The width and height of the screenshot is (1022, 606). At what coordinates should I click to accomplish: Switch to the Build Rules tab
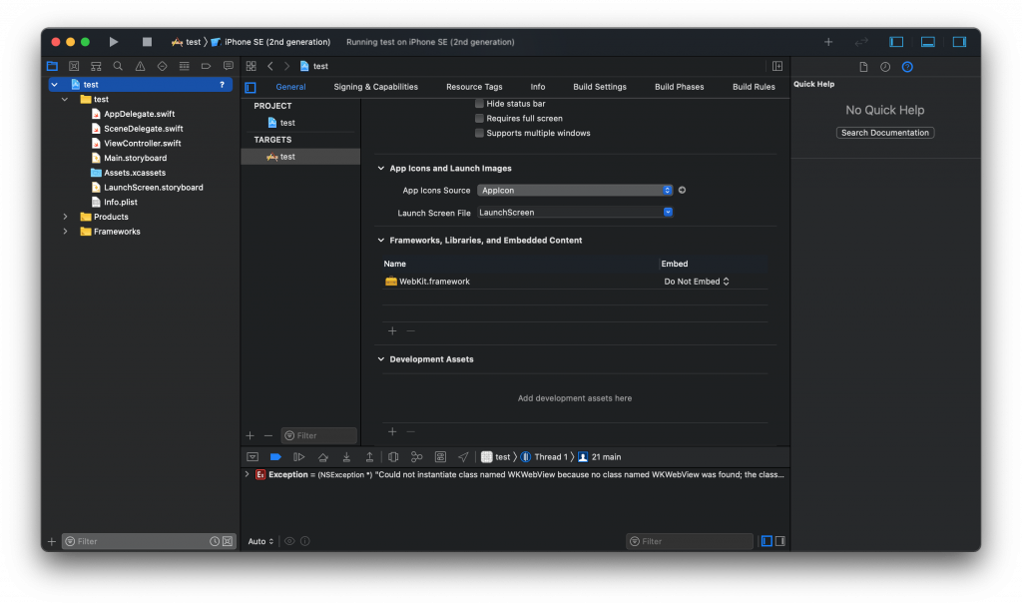754,87
